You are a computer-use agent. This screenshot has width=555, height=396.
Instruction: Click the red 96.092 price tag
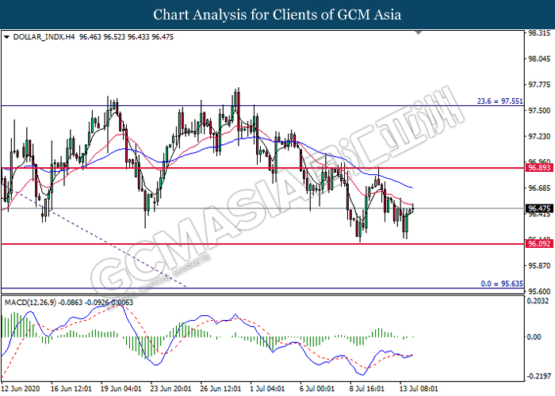coord(539,243)
